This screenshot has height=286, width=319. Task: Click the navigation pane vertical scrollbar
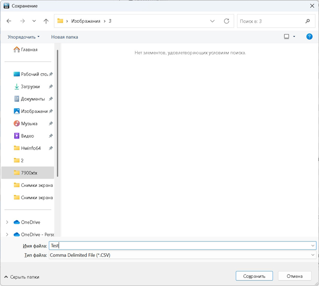[57, 114]
